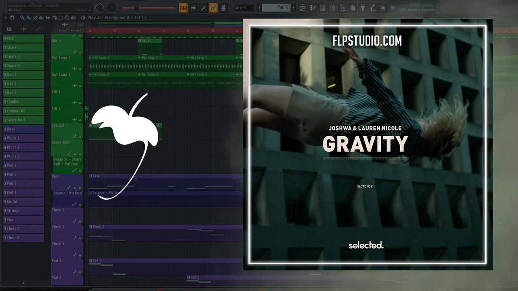Screen dimensions: 518x291
Task: Open the Pad 1 clip menu
Action: (91, 261)
